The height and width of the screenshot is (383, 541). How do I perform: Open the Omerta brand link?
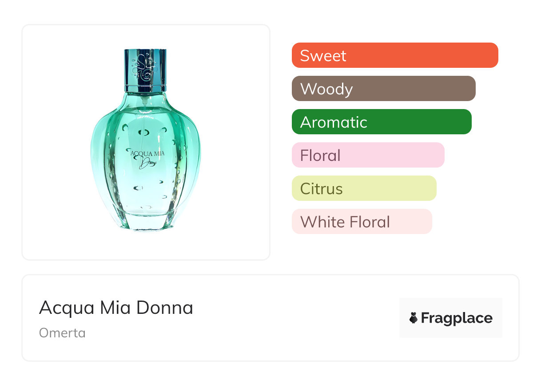62,332
